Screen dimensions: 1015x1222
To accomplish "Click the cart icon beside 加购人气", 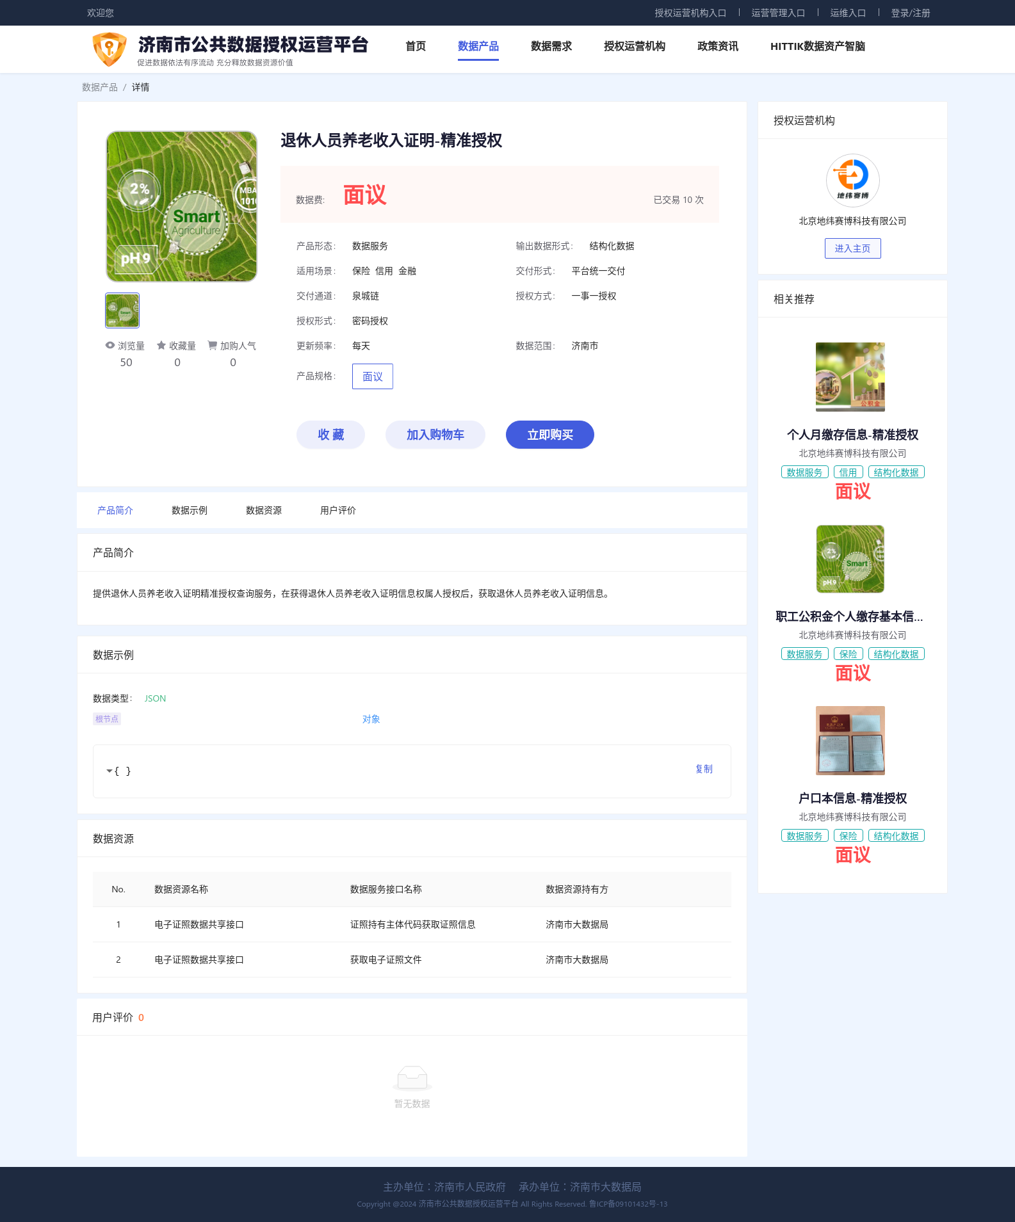I will [212, 345].
